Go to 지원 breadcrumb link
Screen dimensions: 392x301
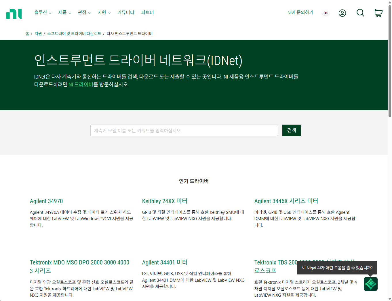38,34
